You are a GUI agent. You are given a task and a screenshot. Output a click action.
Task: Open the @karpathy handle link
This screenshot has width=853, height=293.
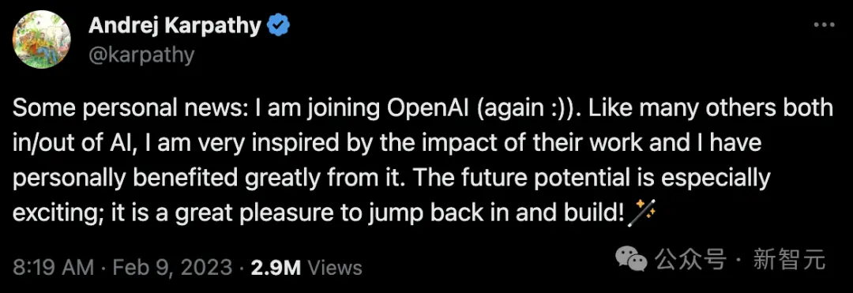tap(141, 55)
